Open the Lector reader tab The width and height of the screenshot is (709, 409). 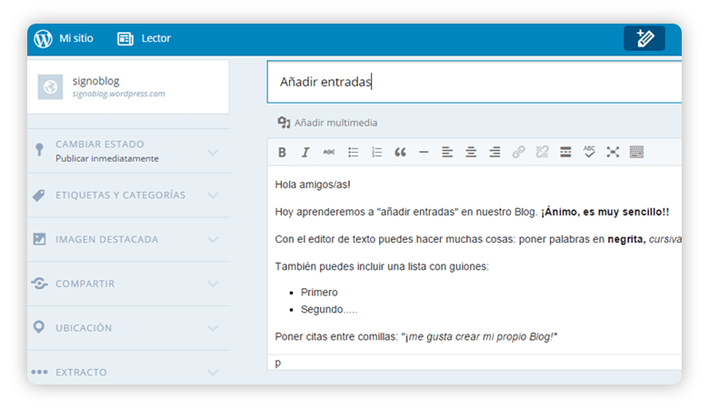(156, 38)
